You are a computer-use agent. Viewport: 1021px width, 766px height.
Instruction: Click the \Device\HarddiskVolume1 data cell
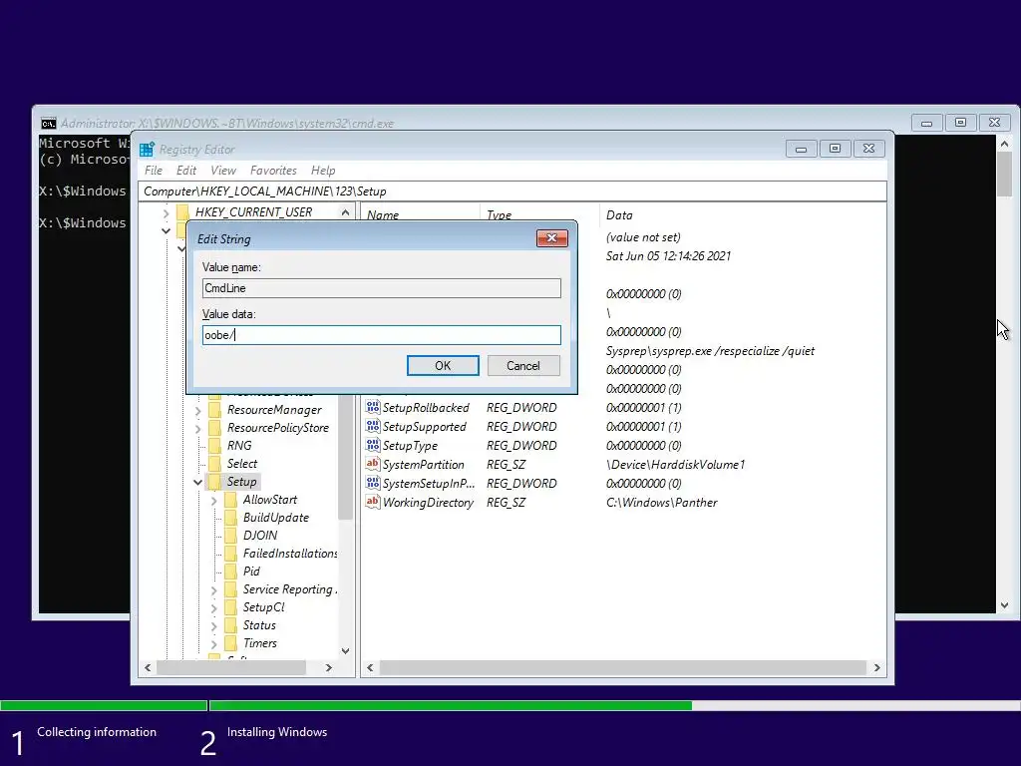point(675,465)
